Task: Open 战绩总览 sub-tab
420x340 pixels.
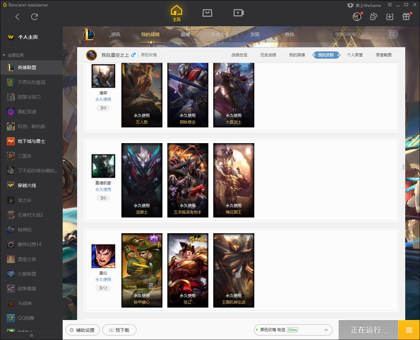Action: [239, 55]
